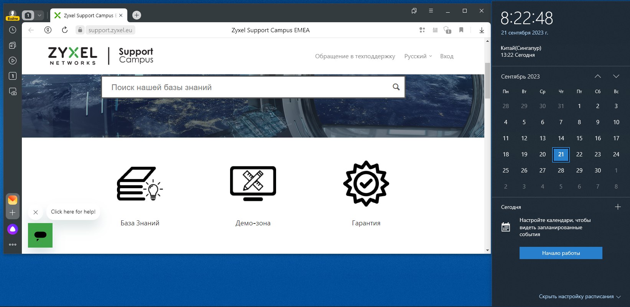Select greyed date 31 in calendar
Image resolution: width=630 pixels, height=307 pixels.
(561, 106)
